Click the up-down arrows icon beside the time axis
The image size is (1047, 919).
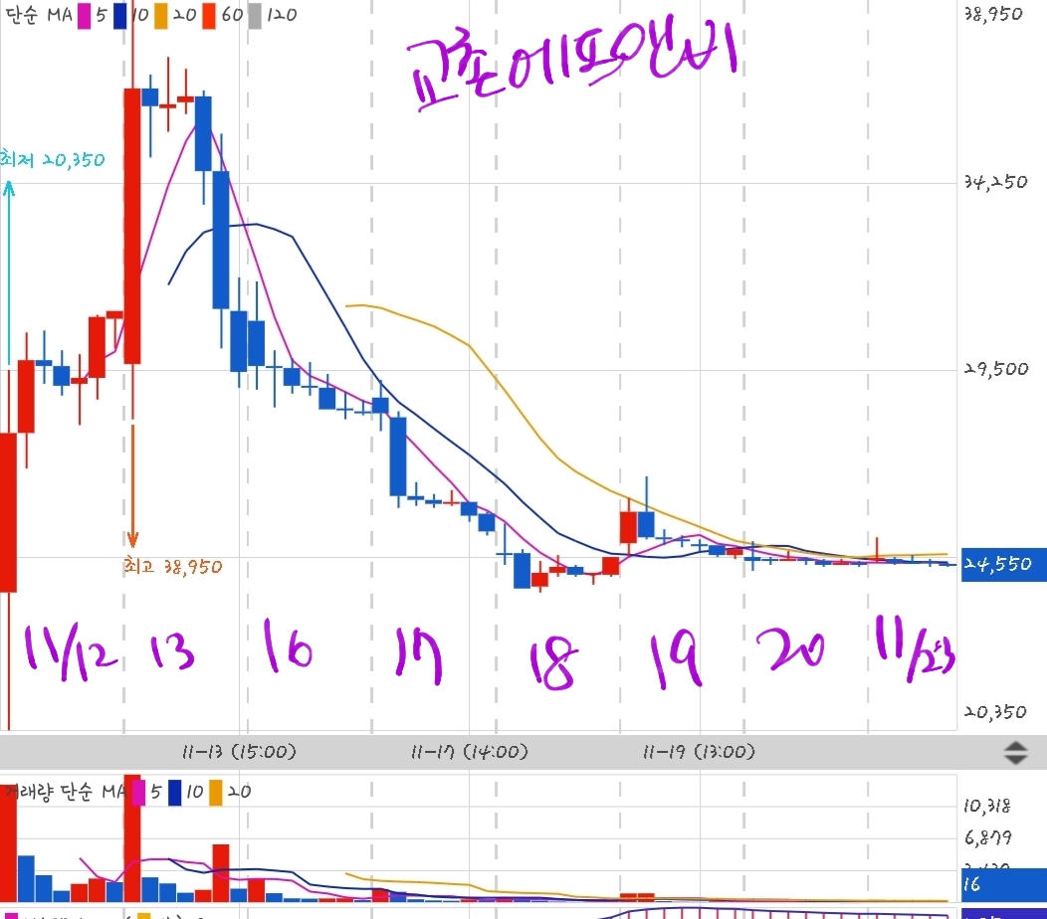pos(1015,753)
